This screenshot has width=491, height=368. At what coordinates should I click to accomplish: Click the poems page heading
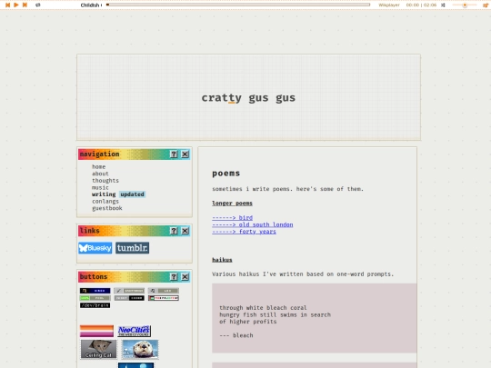point(226,174)
